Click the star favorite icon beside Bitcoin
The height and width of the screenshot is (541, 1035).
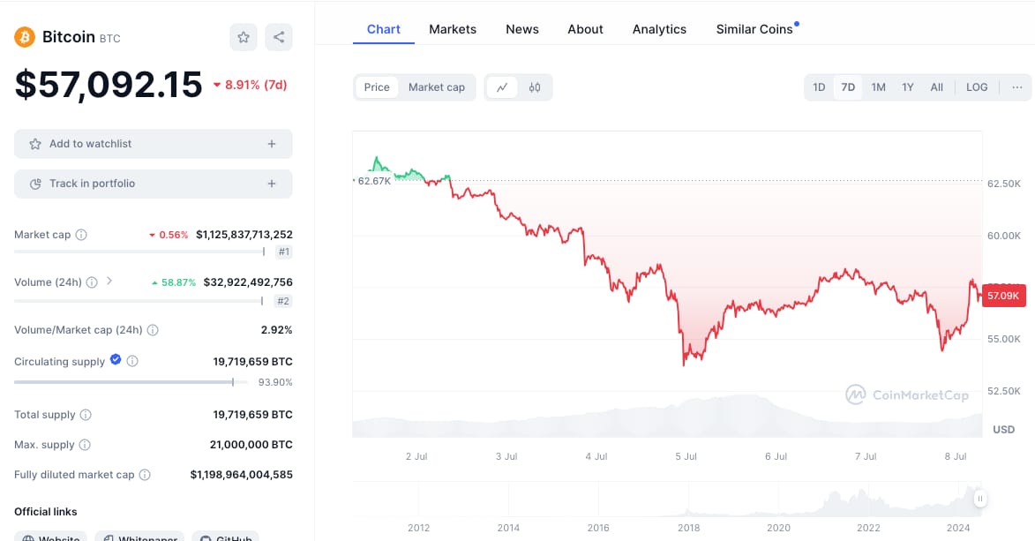[x=244, y=37]
